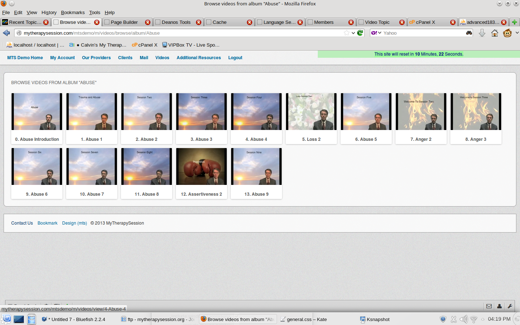The width and height of the screenshot is (520, 325).
Task: Click the binoculars search icon
Action: point(469,33)
